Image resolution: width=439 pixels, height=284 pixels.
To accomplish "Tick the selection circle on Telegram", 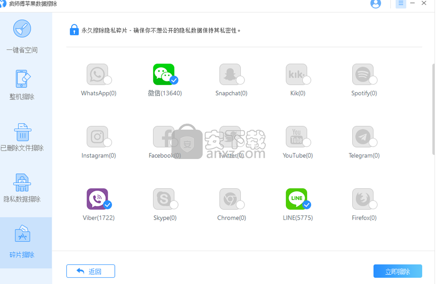I will coord(373,142).
